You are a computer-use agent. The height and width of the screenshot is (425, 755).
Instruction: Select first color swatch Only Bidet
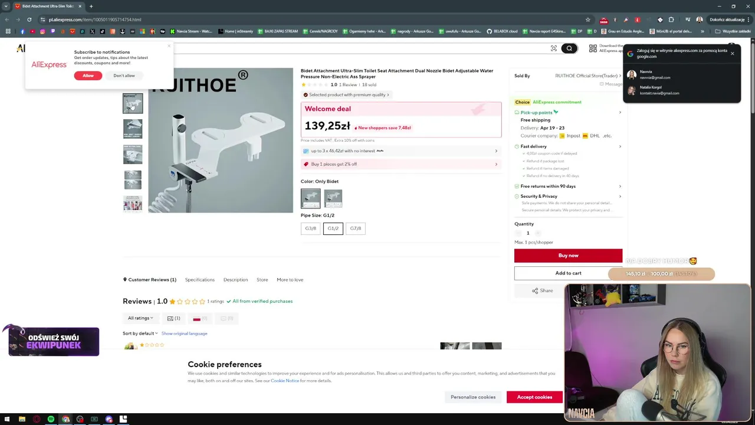(311, 198)
